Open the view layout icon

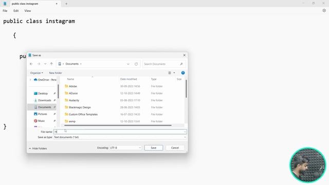170,73
